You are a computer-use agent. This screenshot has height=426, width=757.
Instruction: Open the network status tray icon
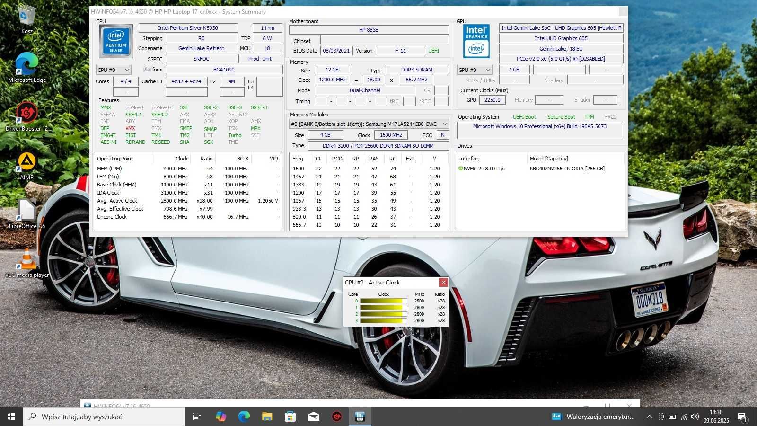coord(684,417)
